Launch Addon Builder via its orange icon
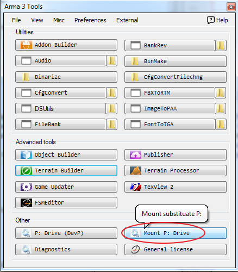Image resolution: width=238 pixels, height=272 pixels. 26,45
